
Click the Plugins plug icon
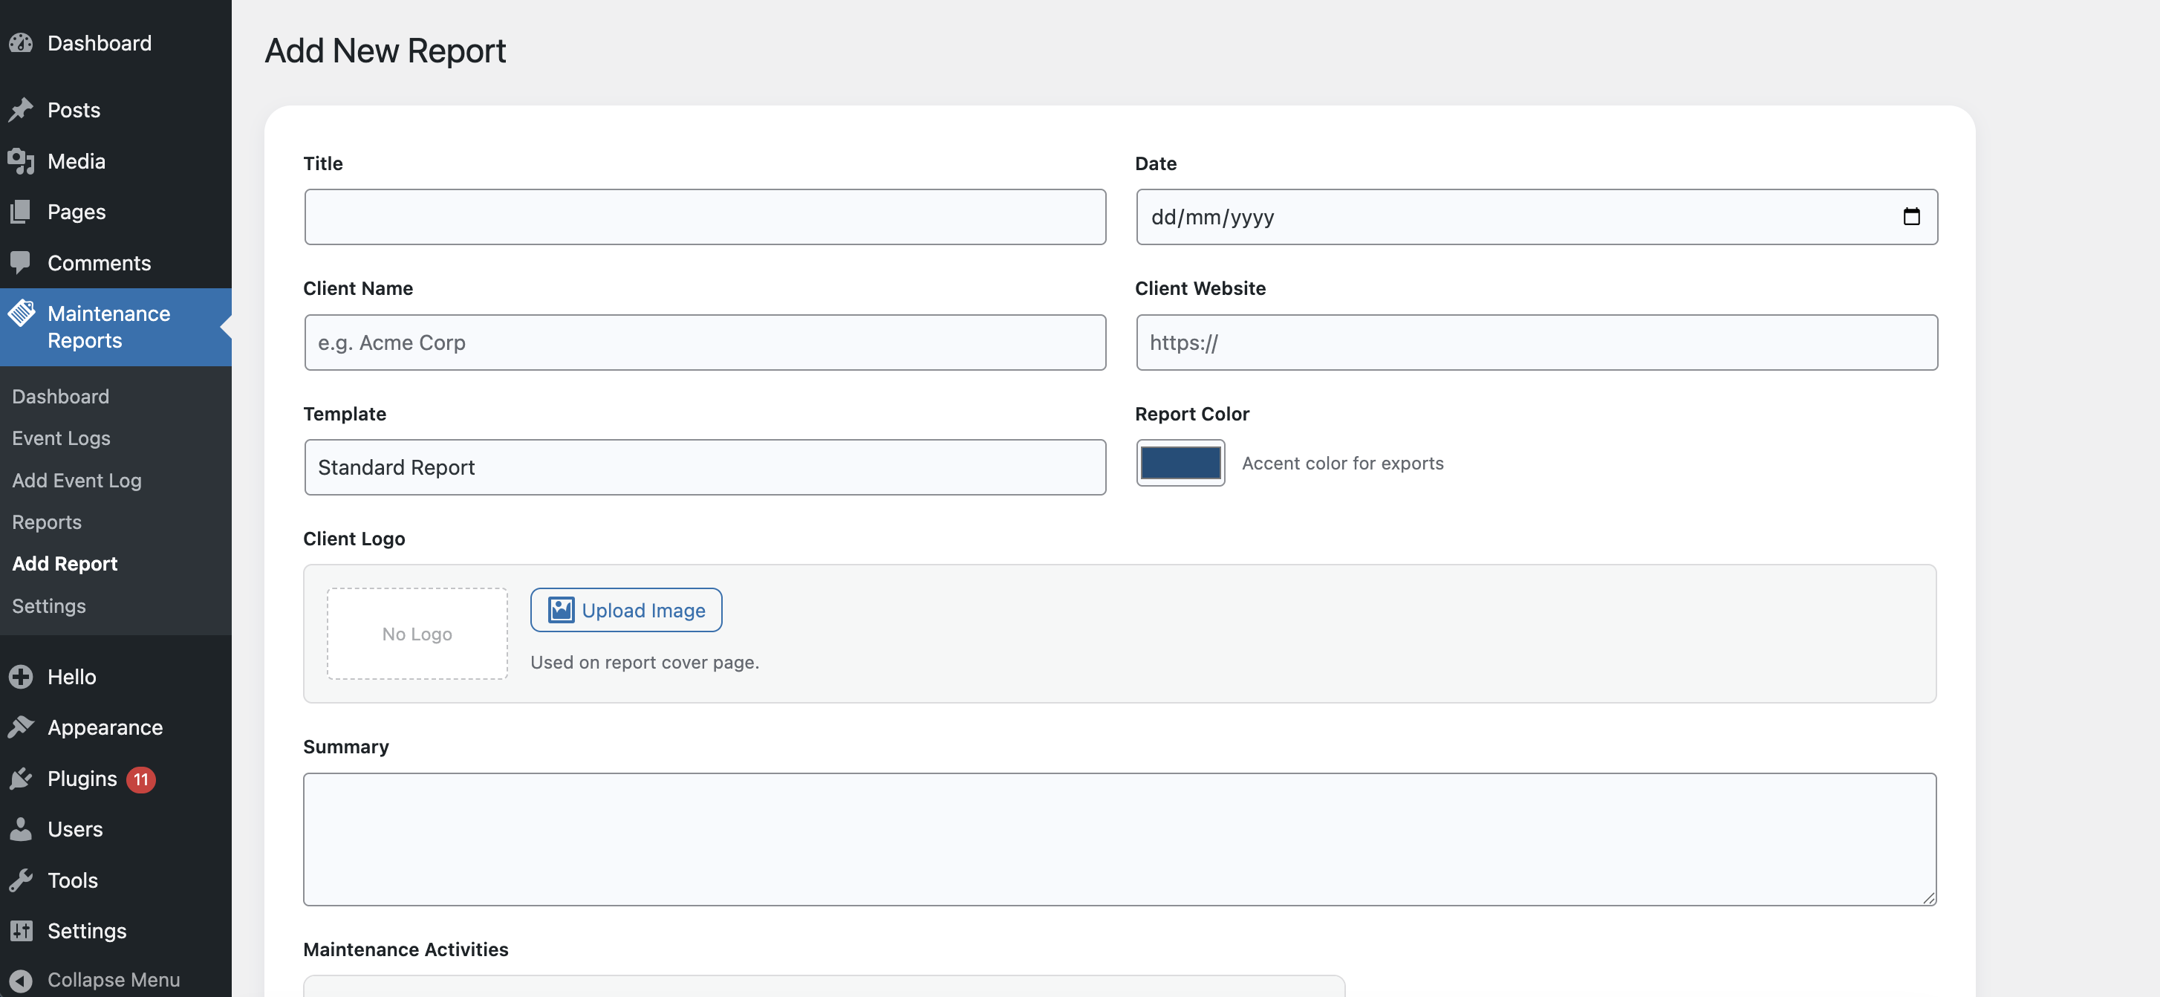tap(21, 778)
